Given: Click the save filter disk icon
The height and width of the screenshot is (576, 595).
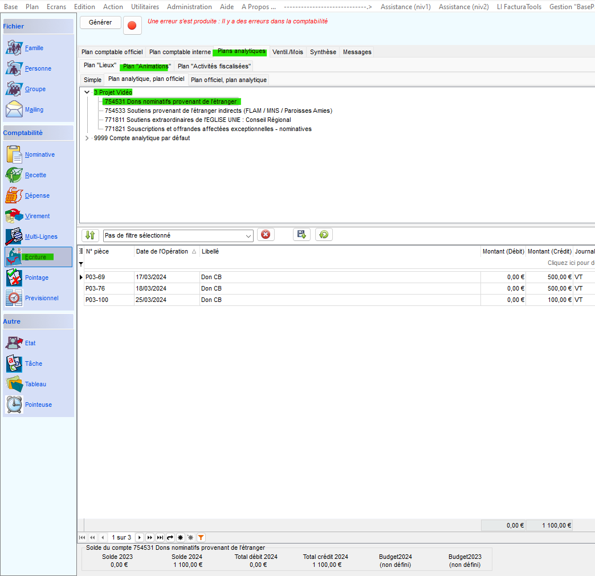Looking at the screenshot, I should pos(301,235).
